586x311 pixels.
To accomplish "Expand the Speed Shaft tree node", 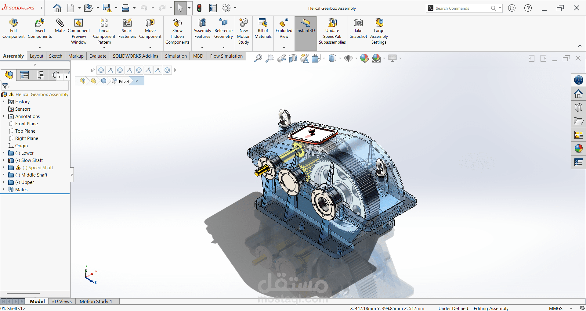I will [x=4, y=168].
